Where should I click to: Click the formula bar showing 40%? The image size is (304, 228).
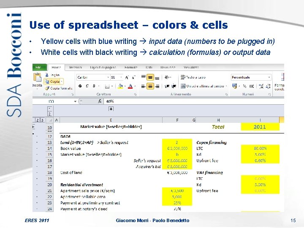click(194, 101)
